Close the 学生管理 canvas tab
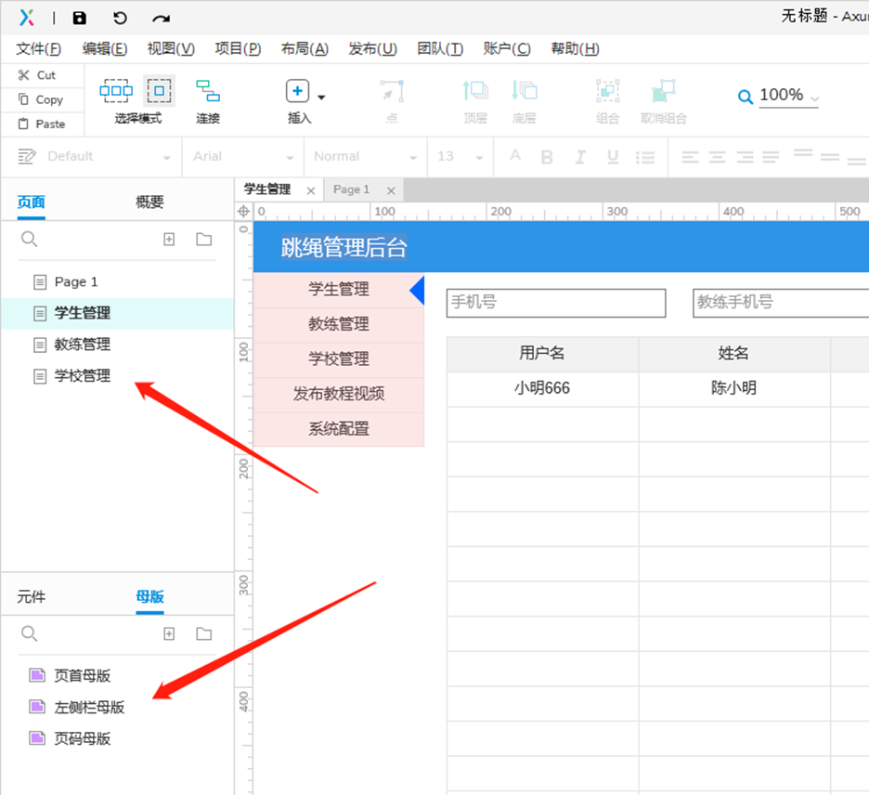 click(x=311, y=190)
